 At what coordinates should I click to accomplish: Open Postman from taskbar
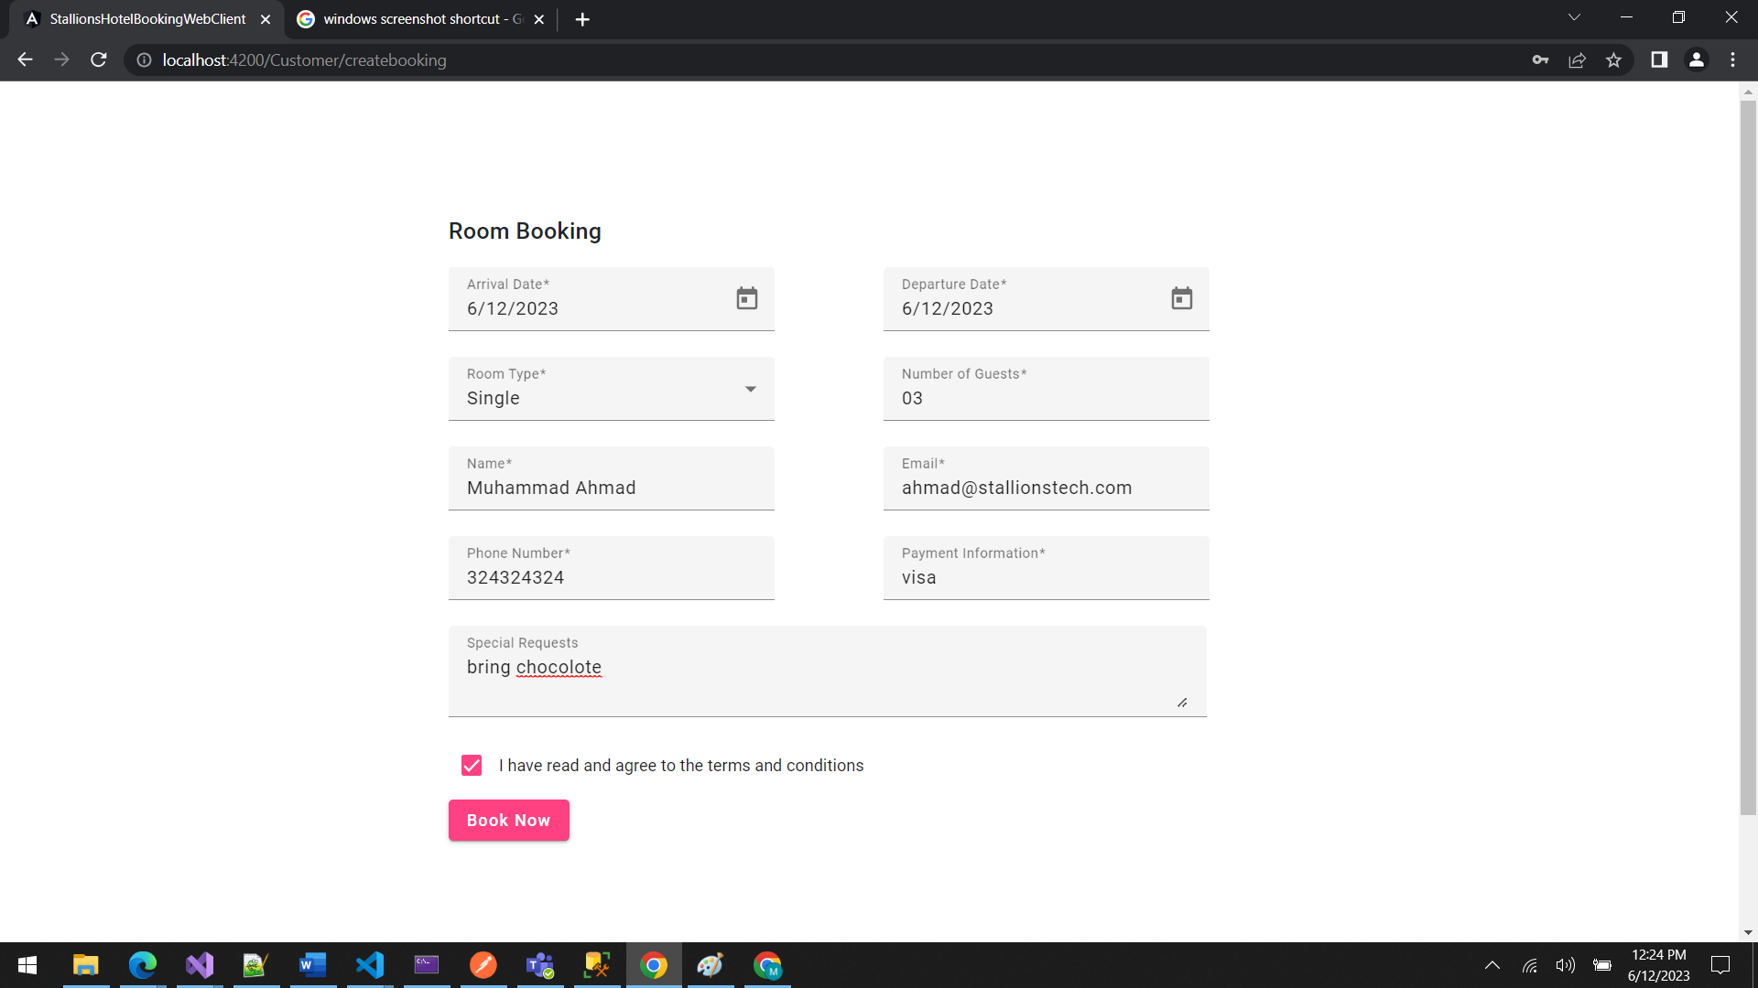(x=483, y=965)
